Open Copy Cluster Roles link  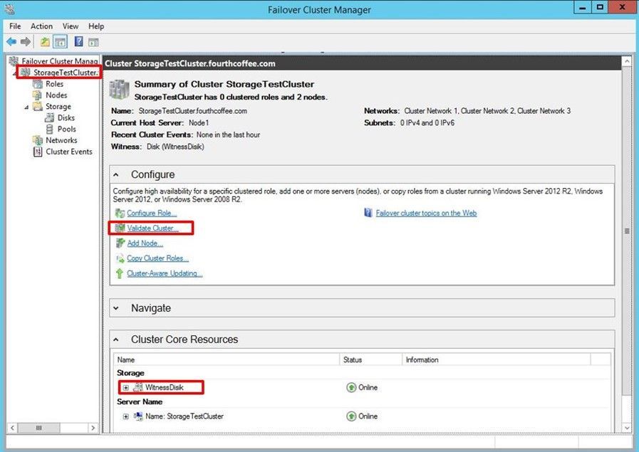(x=157, y=258)
